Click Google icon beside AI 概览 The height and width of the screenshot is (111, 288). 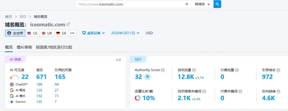coord(12,90)
